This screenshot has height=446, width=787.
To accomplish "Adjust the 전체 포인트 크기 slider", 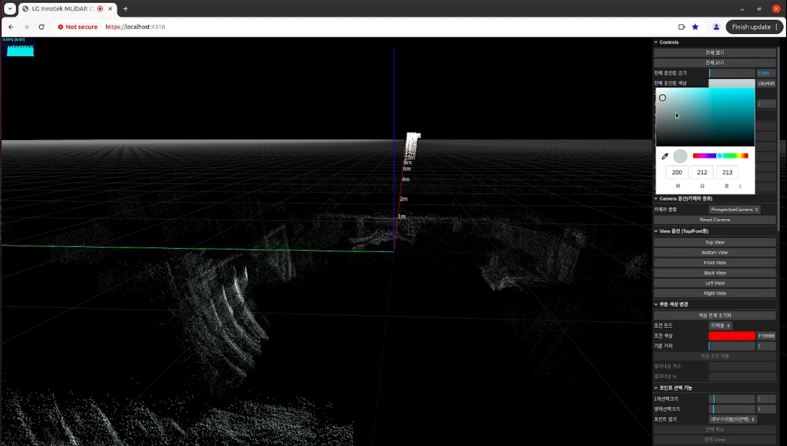I will click(732, 73).
